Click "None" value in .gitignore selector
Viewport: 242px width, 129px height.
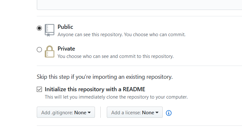click(80, 113)
